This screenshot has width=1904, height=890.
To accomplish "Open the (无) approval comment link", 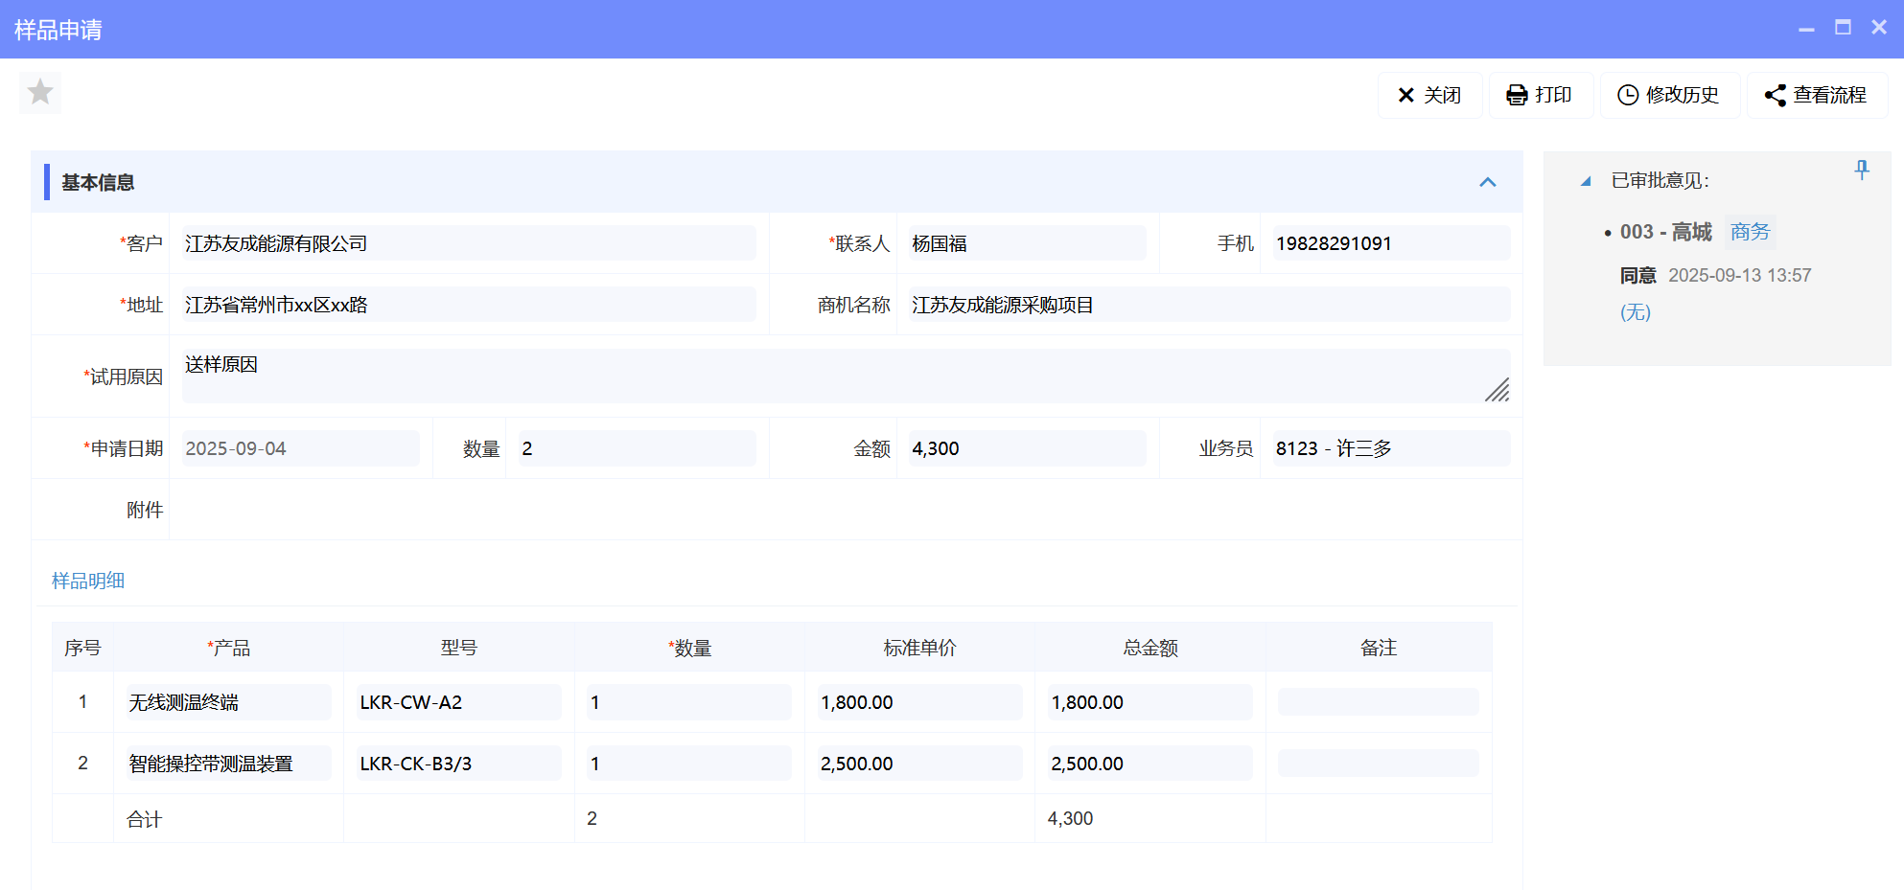I will click(x=1636, y=311).
